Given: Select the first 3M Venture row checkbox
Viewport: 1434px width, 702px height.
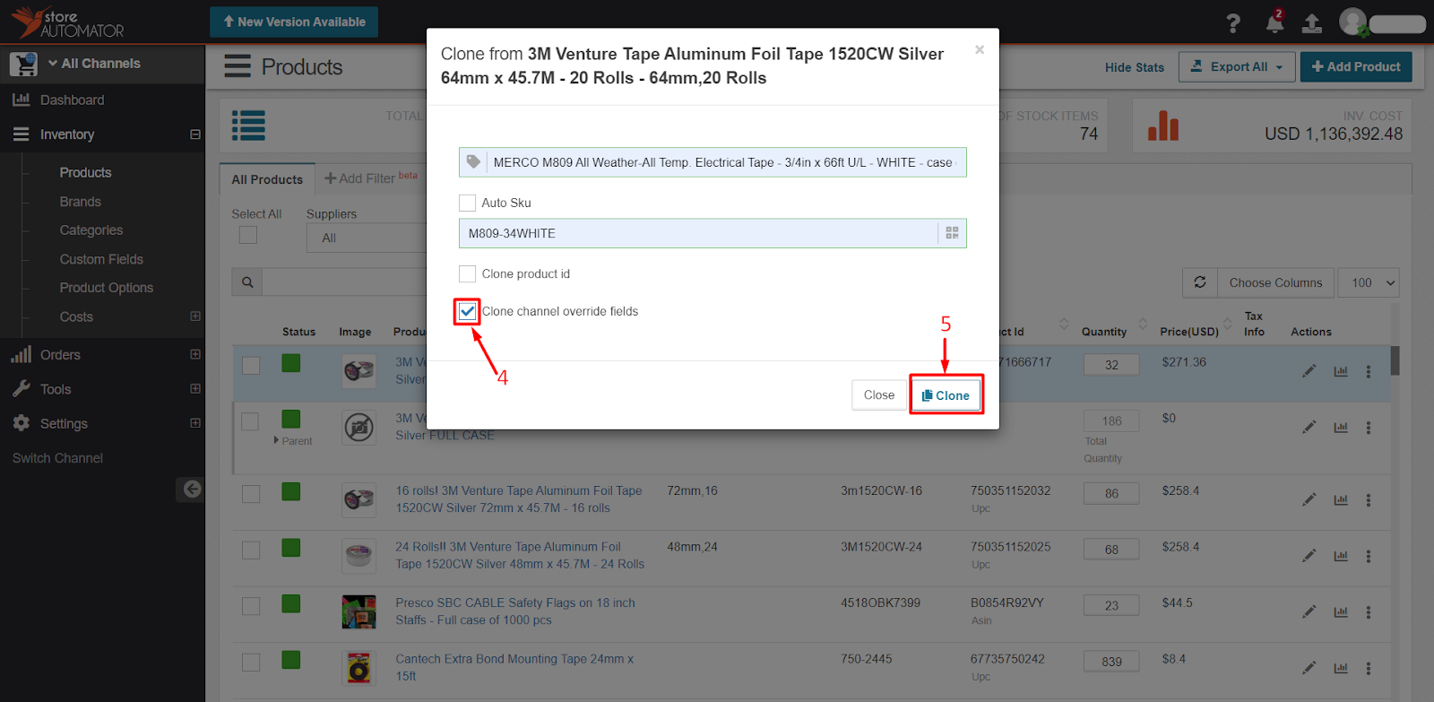Looking at the screenshot, I should click(251, 366).
